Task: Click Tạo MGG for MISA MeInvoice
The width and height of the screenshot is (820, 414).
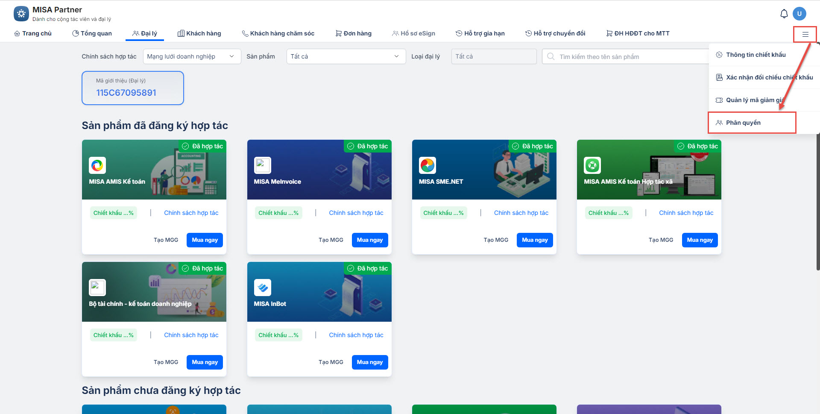Action: pyautogui.click(x=331, y=240)
